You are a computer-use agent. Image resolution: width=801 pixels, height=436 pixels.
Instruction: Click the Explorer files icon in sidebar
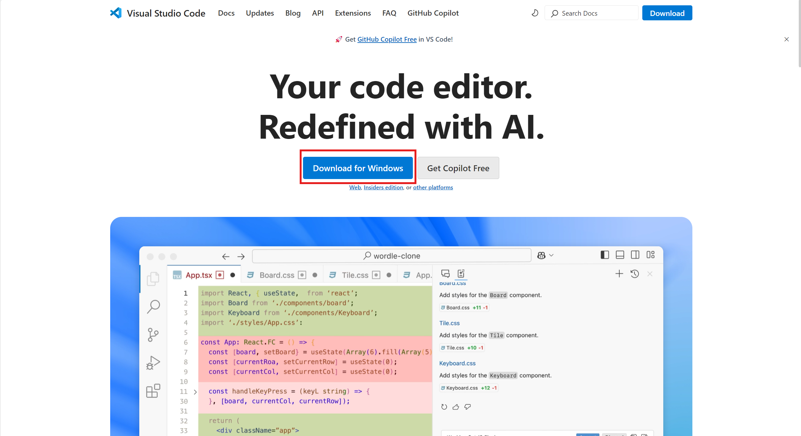153,278
